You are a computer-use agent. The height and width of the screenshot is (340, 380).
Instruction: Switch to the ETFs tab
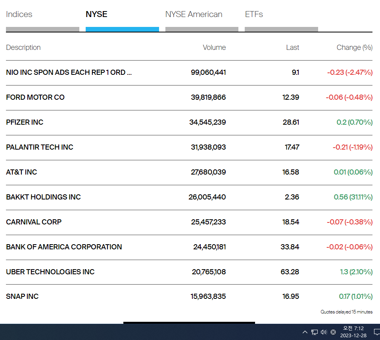pyautogui.click(x=254, y=14)
